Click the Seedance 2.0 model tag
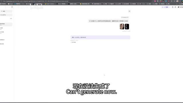The width and height of the screenshot is (183, 103). click(125, 17)
